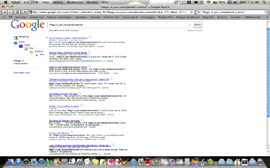The image size is (270, 168).
Task: Preview the Speed Talk result with magnifier
Action: [x=111, y=79]
